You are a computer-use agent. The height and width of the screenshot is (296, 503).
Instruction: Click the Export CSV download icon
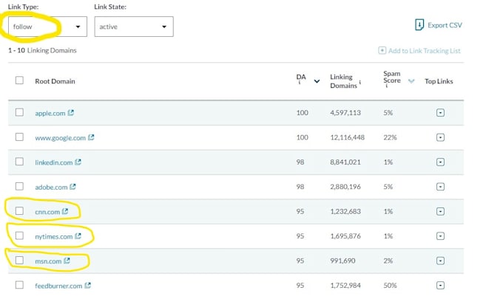click(x=419, y=25)
